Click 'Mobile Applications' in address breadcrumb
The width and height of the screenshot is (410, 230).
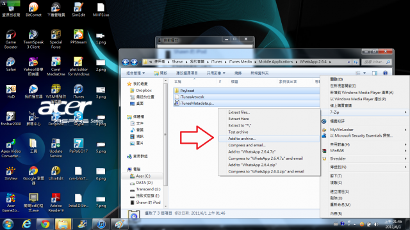click(x=275, y=62)
